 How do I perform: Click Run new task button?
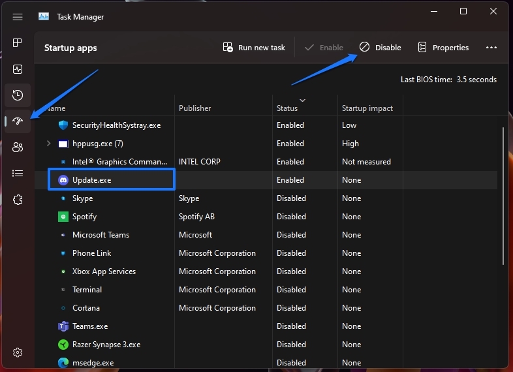tap(254, 48)
